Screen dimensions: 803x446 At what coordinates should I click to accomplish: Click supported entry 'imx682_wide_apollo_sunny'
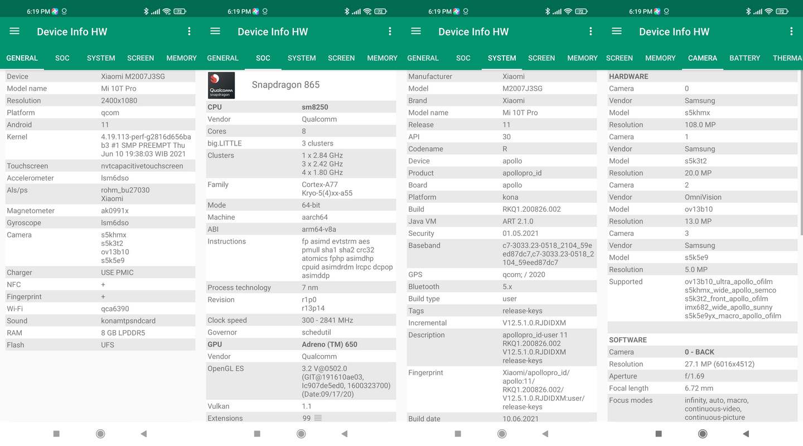[729, 307]
